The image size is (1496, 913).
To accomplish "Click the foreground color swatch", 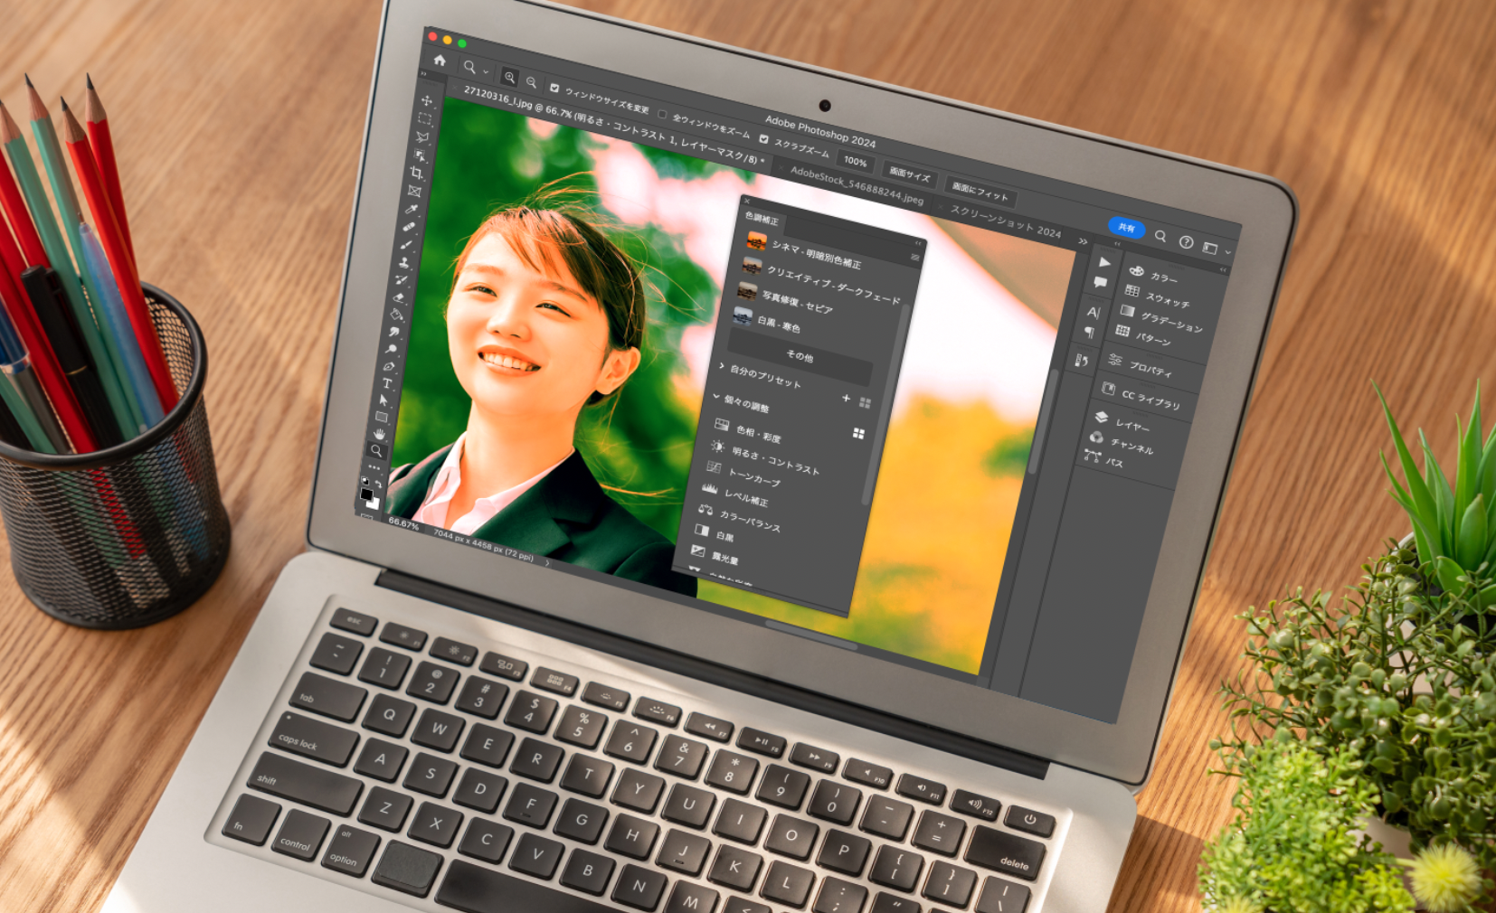I will pyautogui.click(x=365, y=494).
